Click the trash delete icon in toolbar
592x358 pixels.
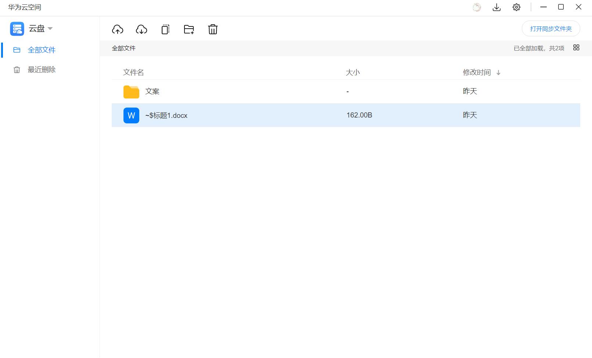tap(213, 29)
